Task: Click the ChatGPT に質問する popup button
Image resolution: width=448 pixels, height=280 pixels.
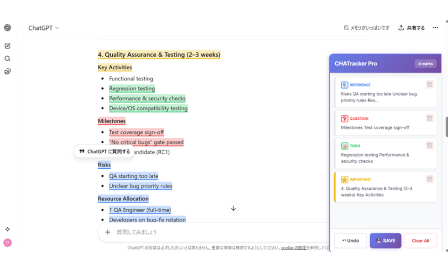Action: [x=104, y=152]
